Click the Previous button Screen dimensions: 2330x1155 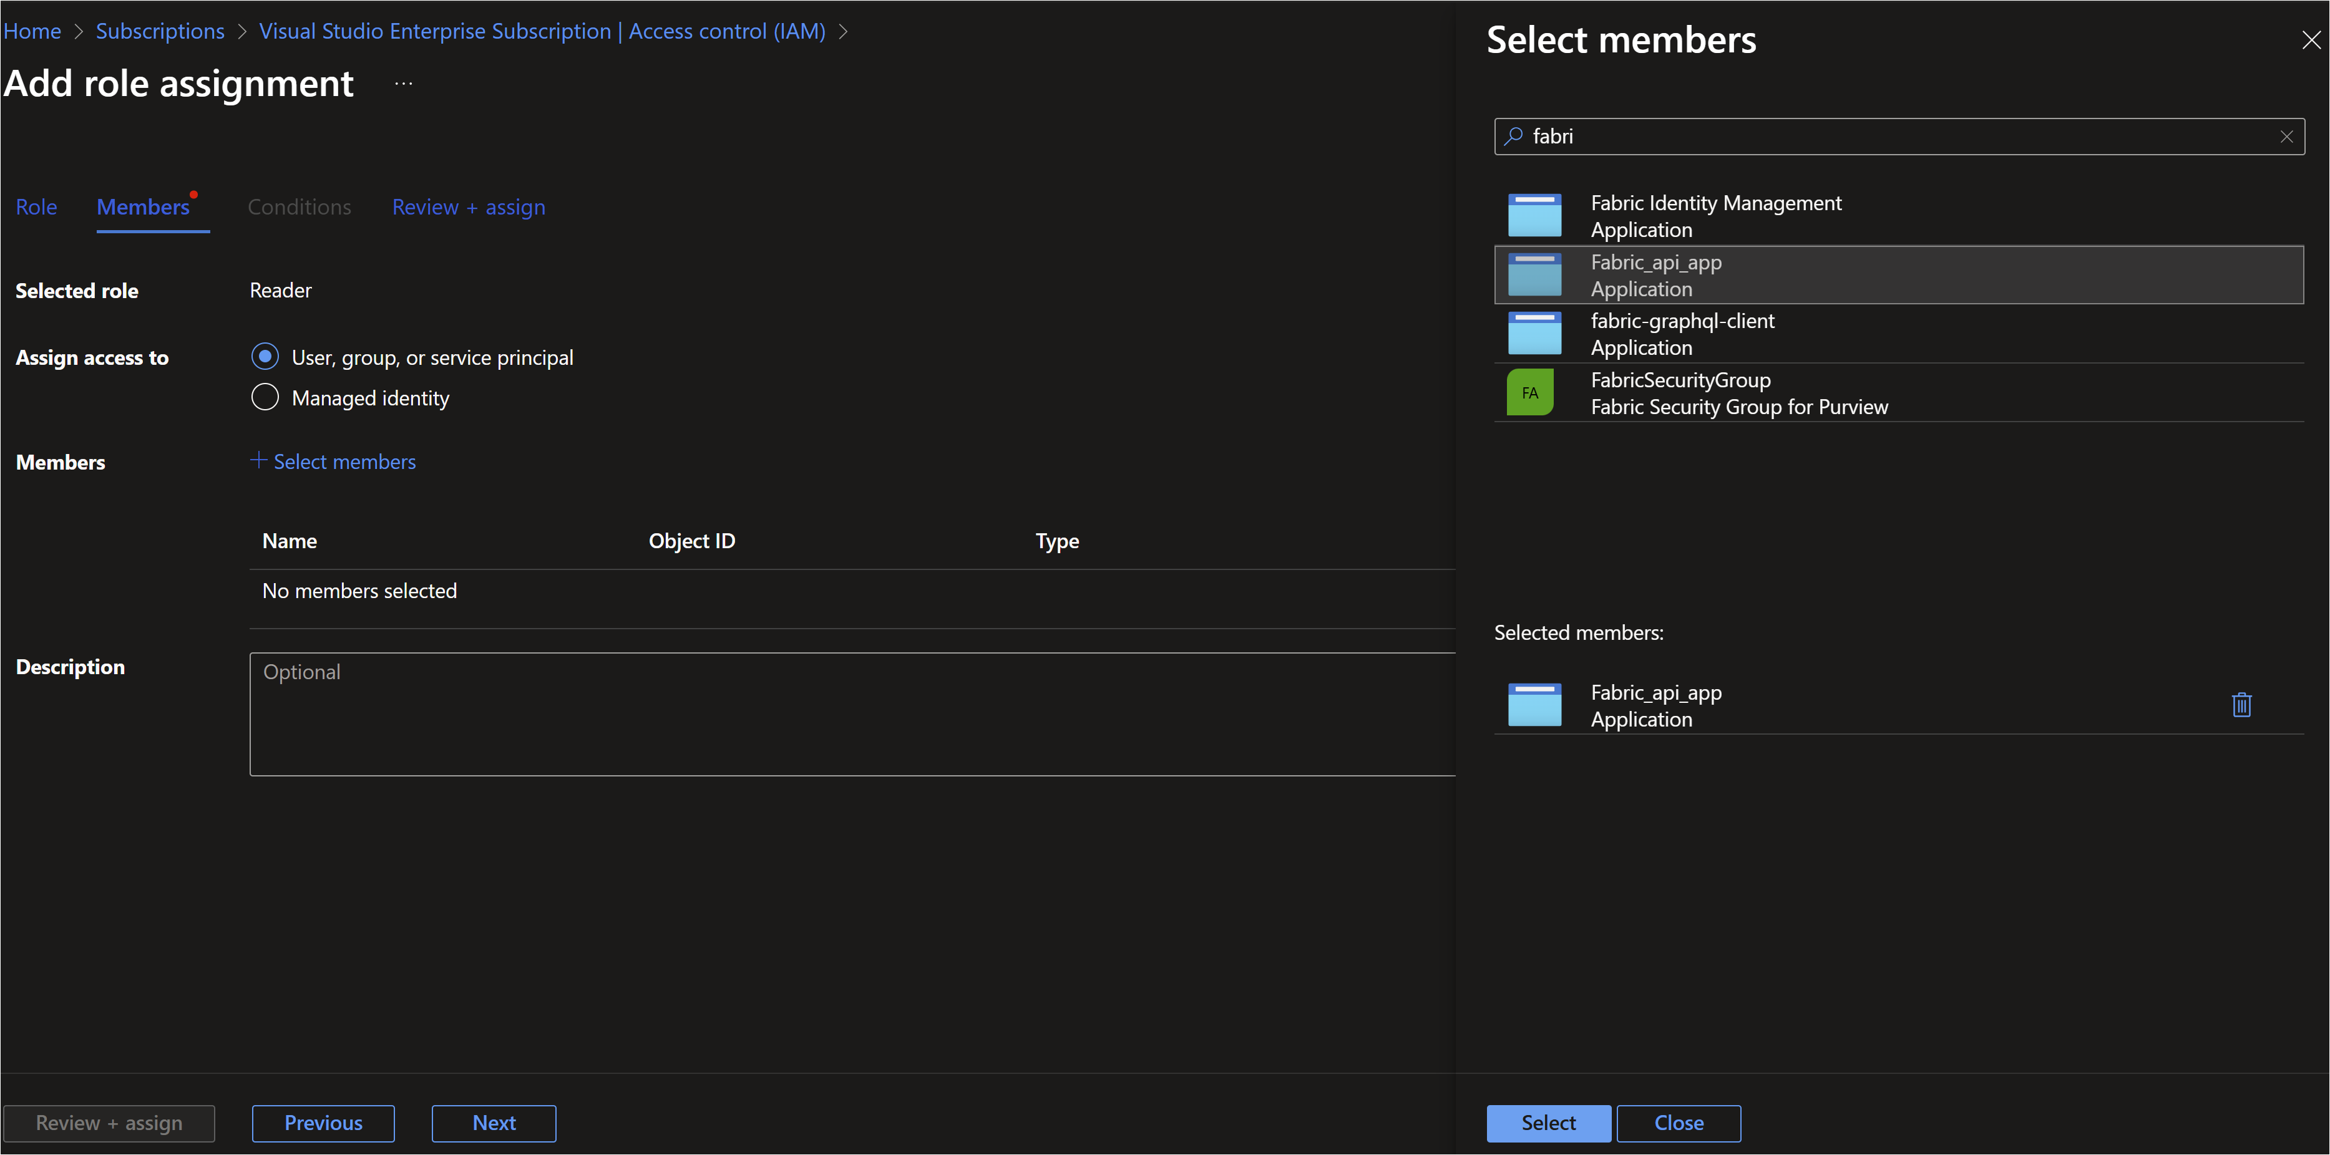coord(324,1123)
